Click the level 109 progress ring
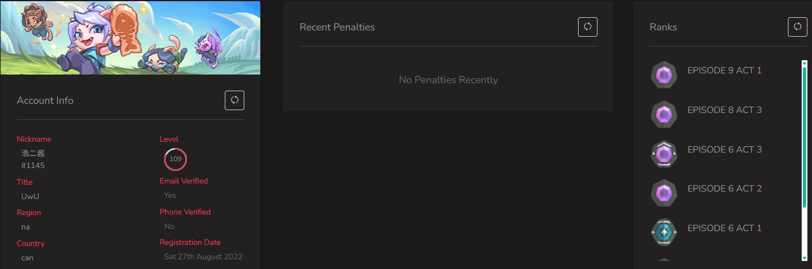 pyautogui.click(x=175, y=159)
